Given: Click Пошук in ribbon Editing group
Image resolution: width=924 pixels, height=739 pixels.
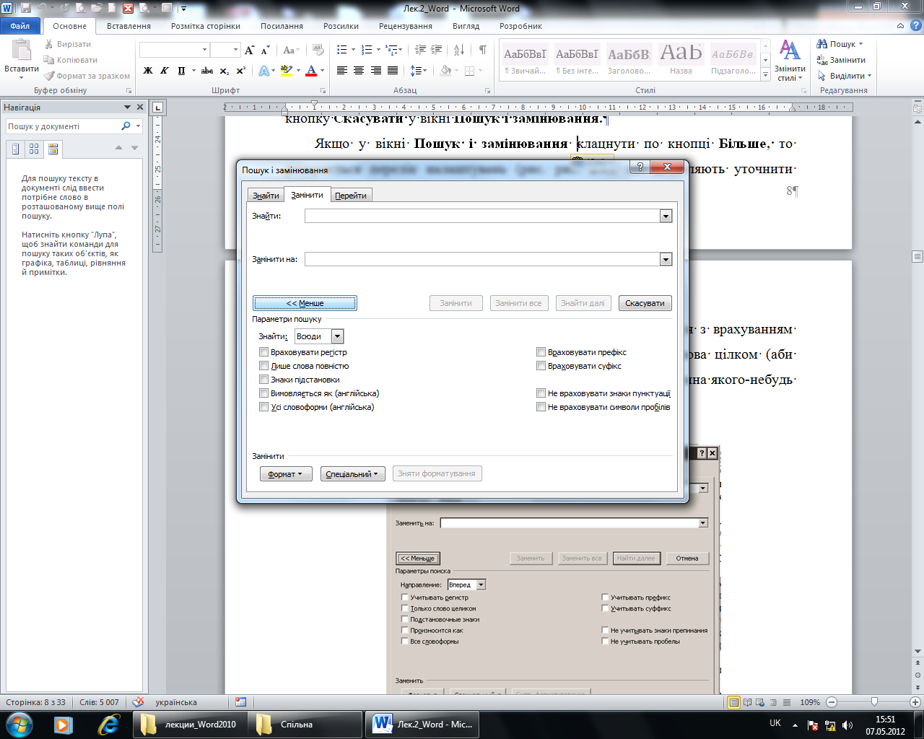Looking at the screenshot, I should 840,44.
